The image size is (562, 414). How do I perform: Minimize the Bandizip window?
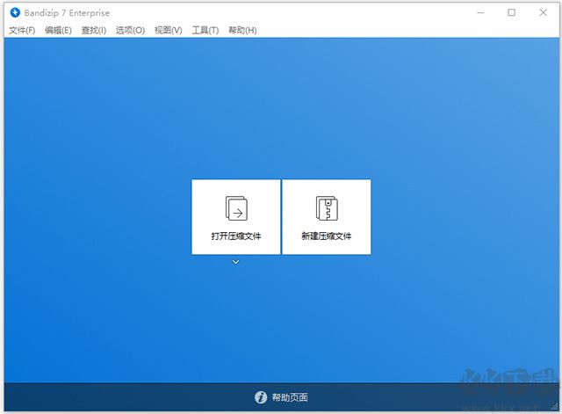pyautogui.click(x=481, y=13)
